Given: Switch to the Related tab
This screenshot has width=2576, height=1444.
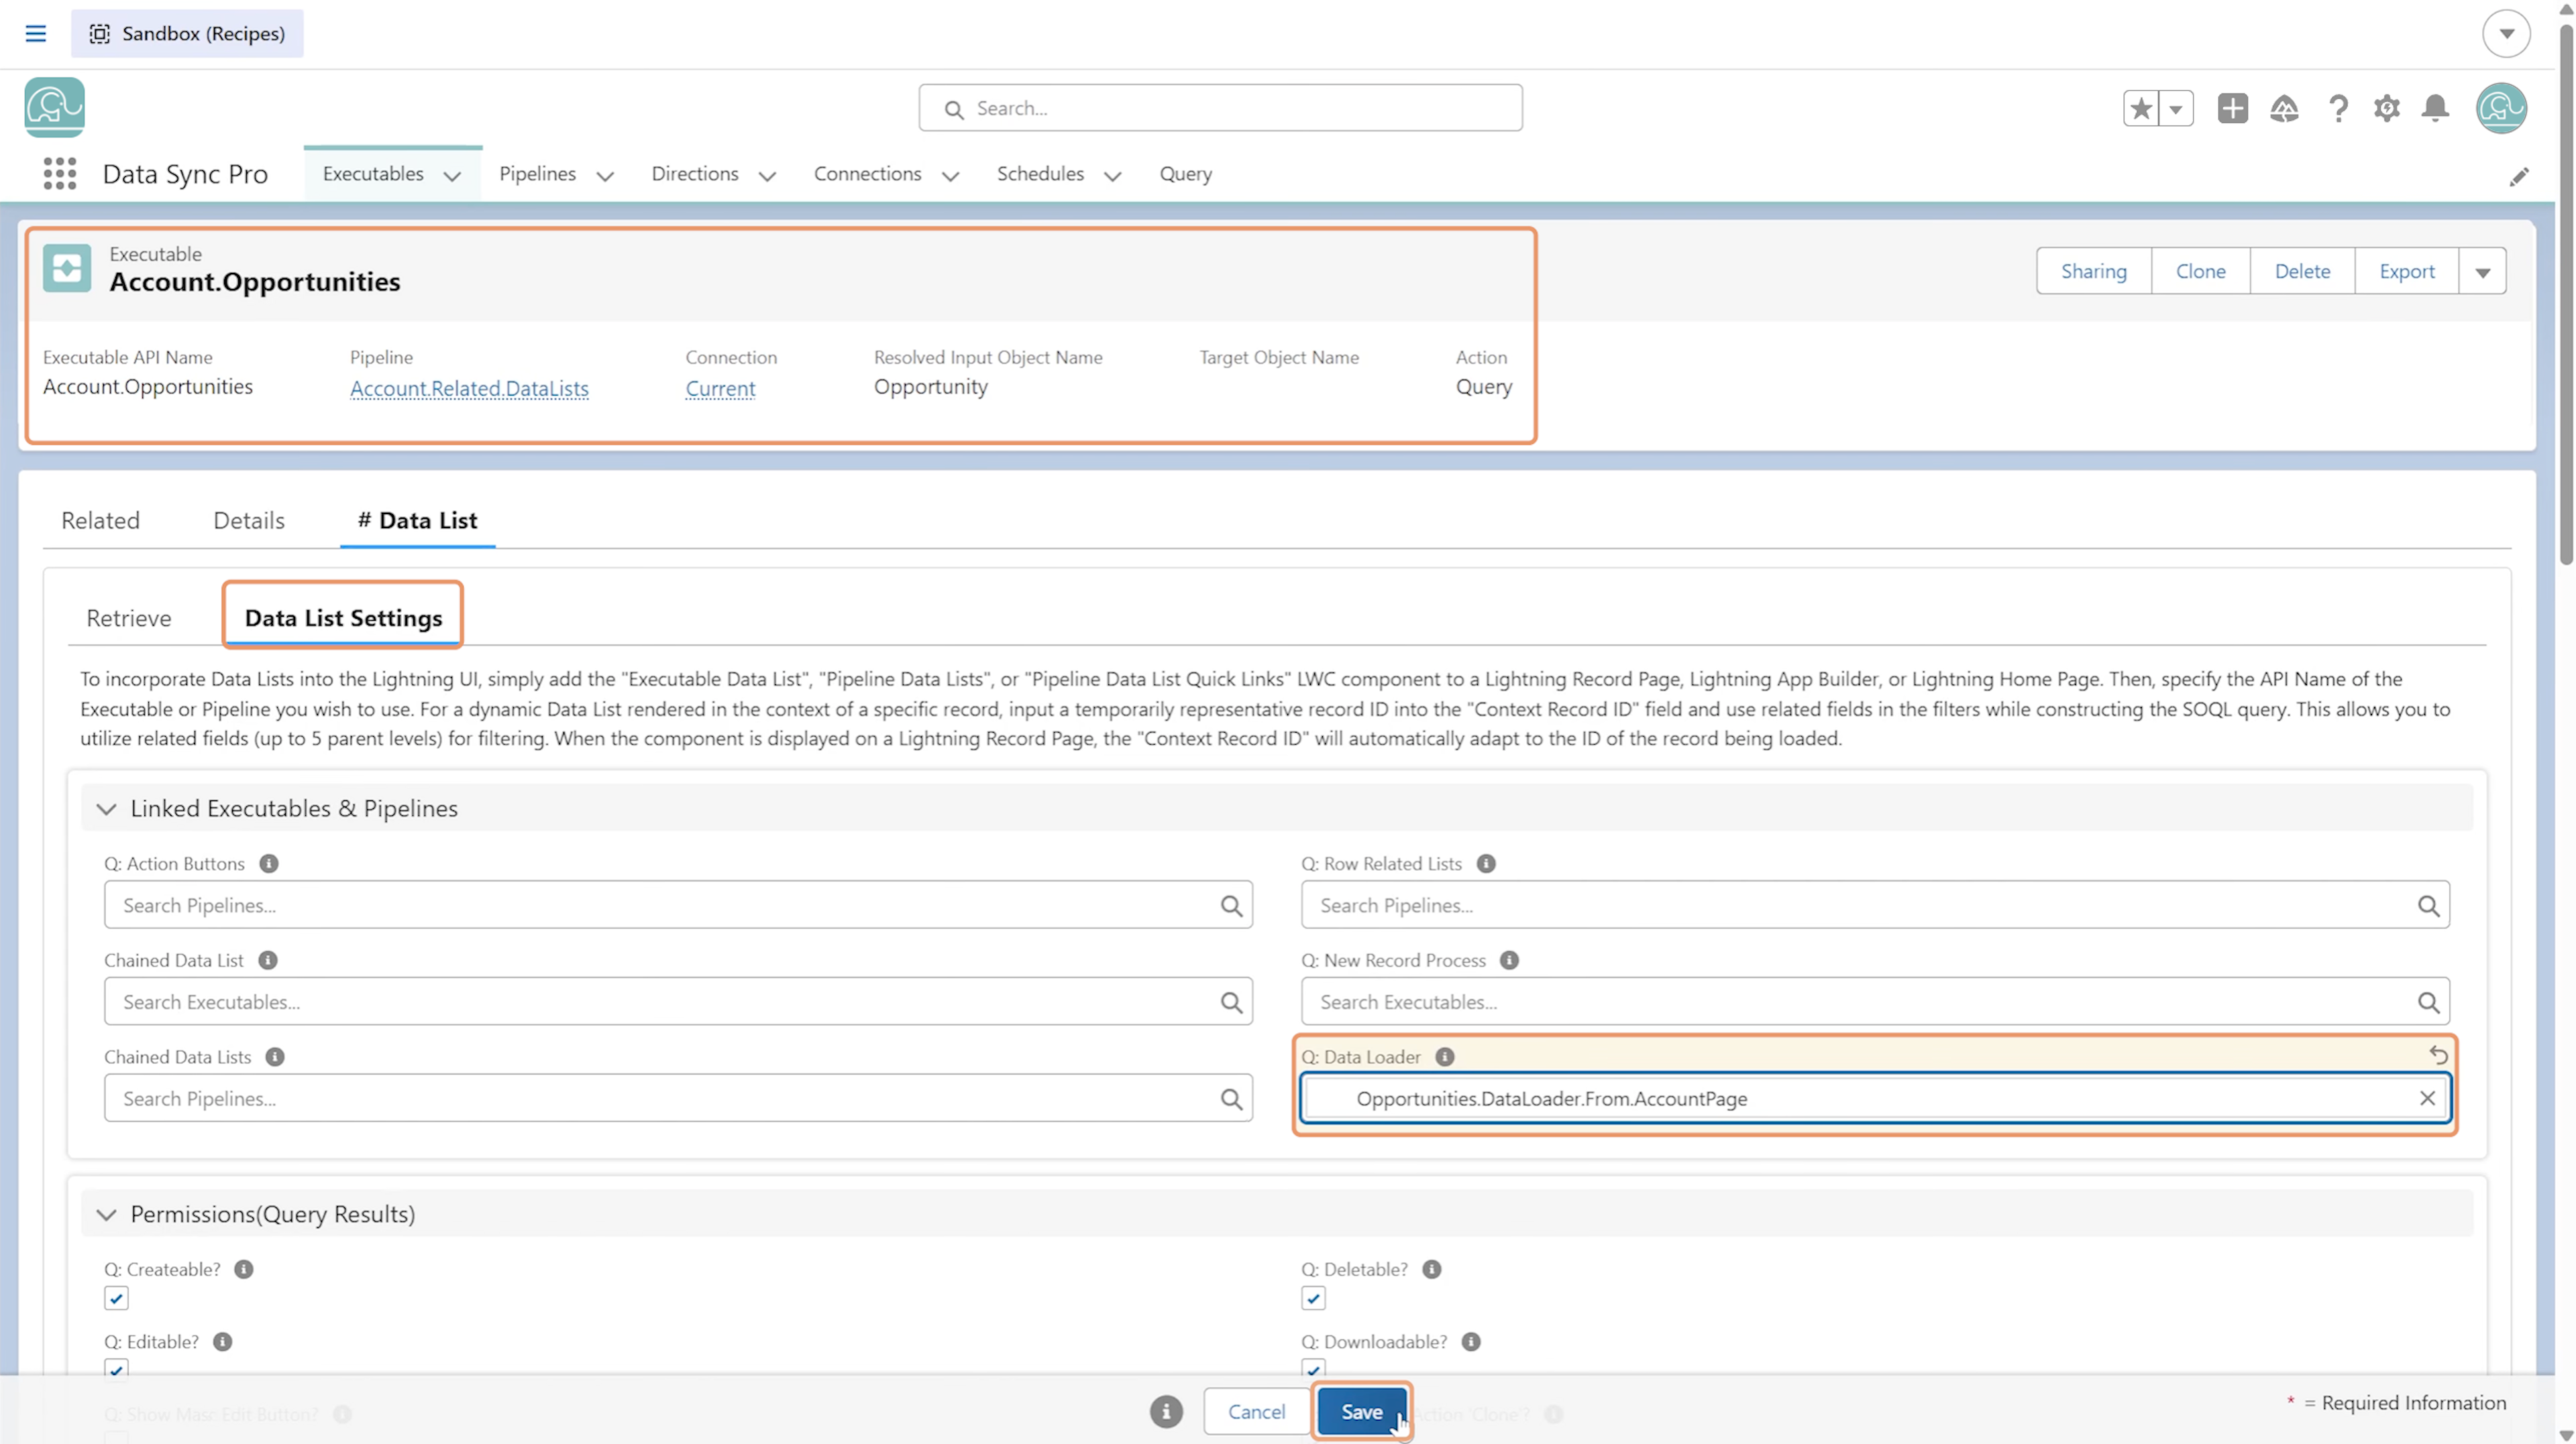Looking at the screenshot, I should (x=101, y=521).
